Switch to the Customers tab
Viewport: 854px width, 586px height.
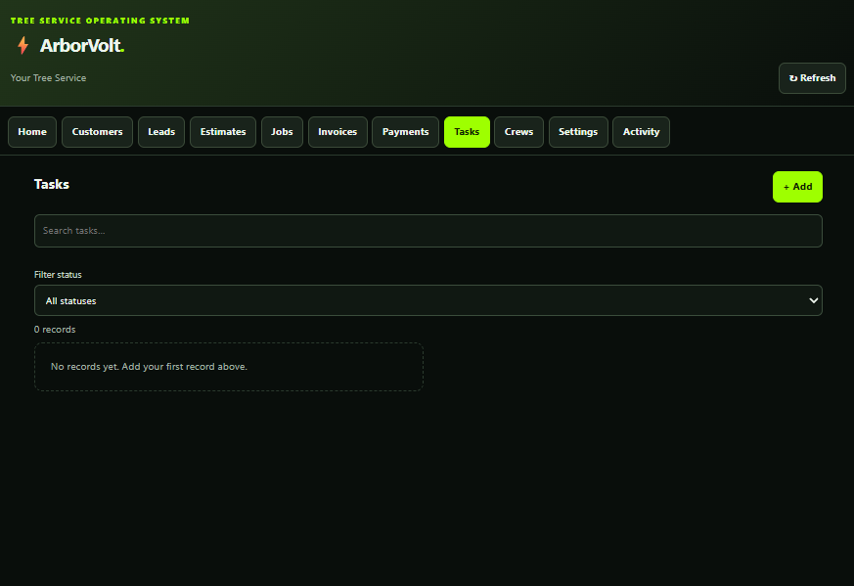click(97, 132)
